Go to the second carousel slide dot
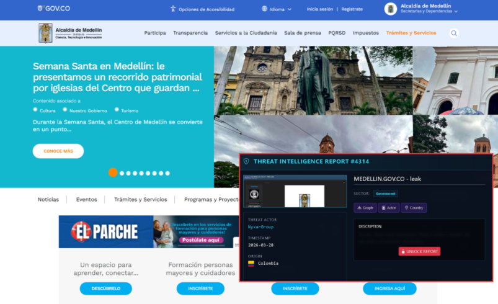 122,173
